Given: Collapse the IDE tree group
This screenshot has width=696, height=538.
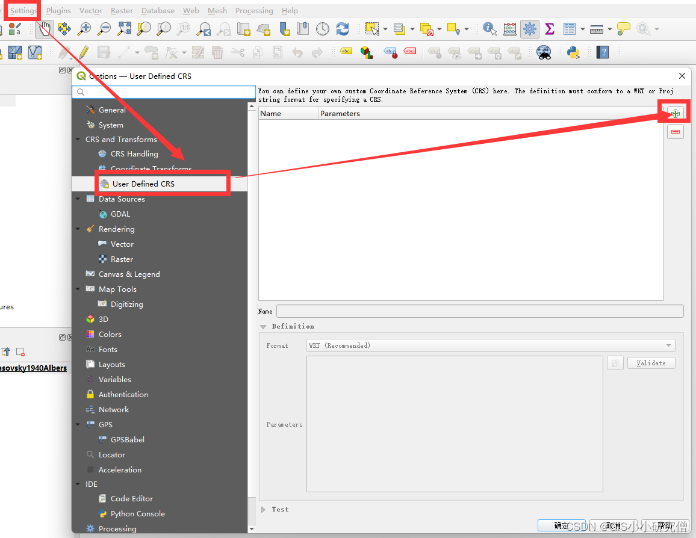Looking at the screenshot, I should [x=78, y=484].
